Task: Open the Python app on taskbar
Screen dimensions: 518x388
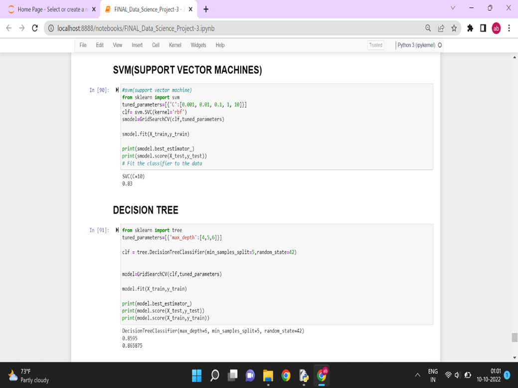Action: pos(304,376)
